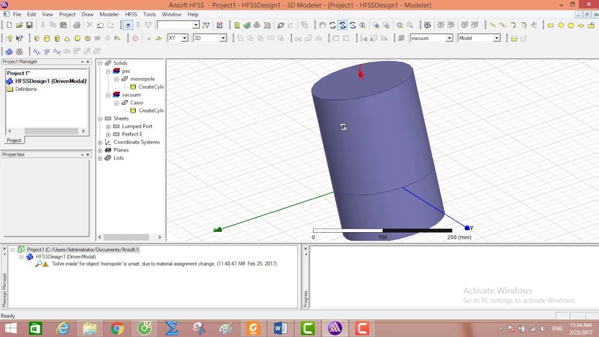Screen dimensions: 599x337
Task: Select the Draw Cone tool
Action: click(x=67, y=38)
